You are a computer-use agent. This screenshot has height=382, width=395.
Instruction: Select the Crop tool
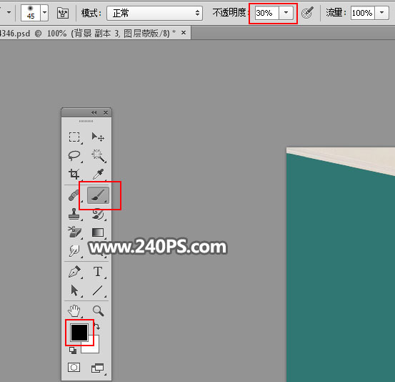74,174
